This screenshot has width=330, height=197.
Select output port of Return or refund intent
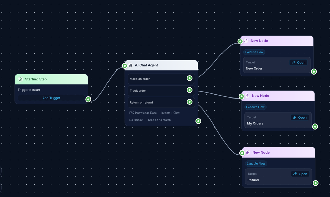coord(189,102)
